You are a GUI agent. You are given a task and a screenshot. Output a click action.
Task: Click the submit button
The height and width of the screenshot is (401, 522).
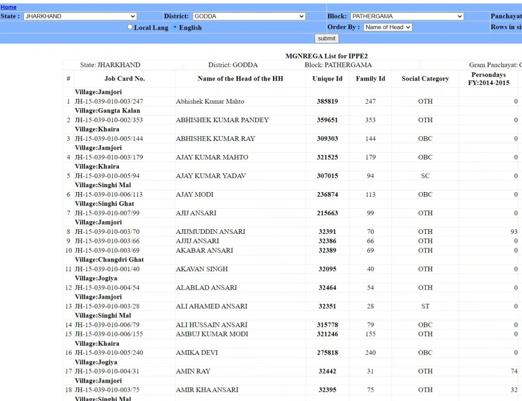[x=327, y=39]
